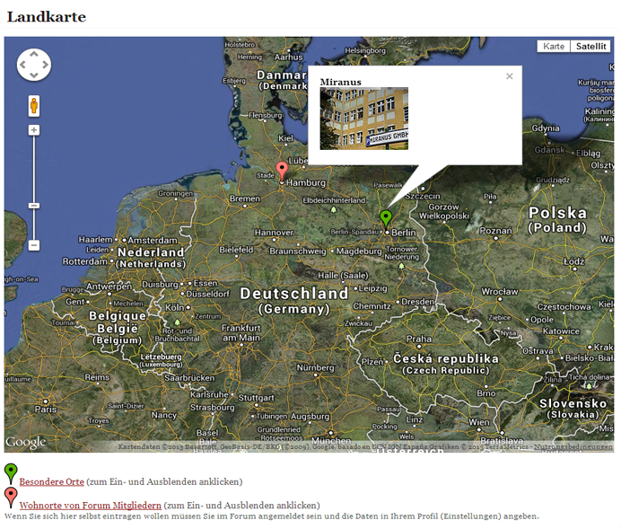
Task: Click the Google logo on the map
Action: pos(26,442)
